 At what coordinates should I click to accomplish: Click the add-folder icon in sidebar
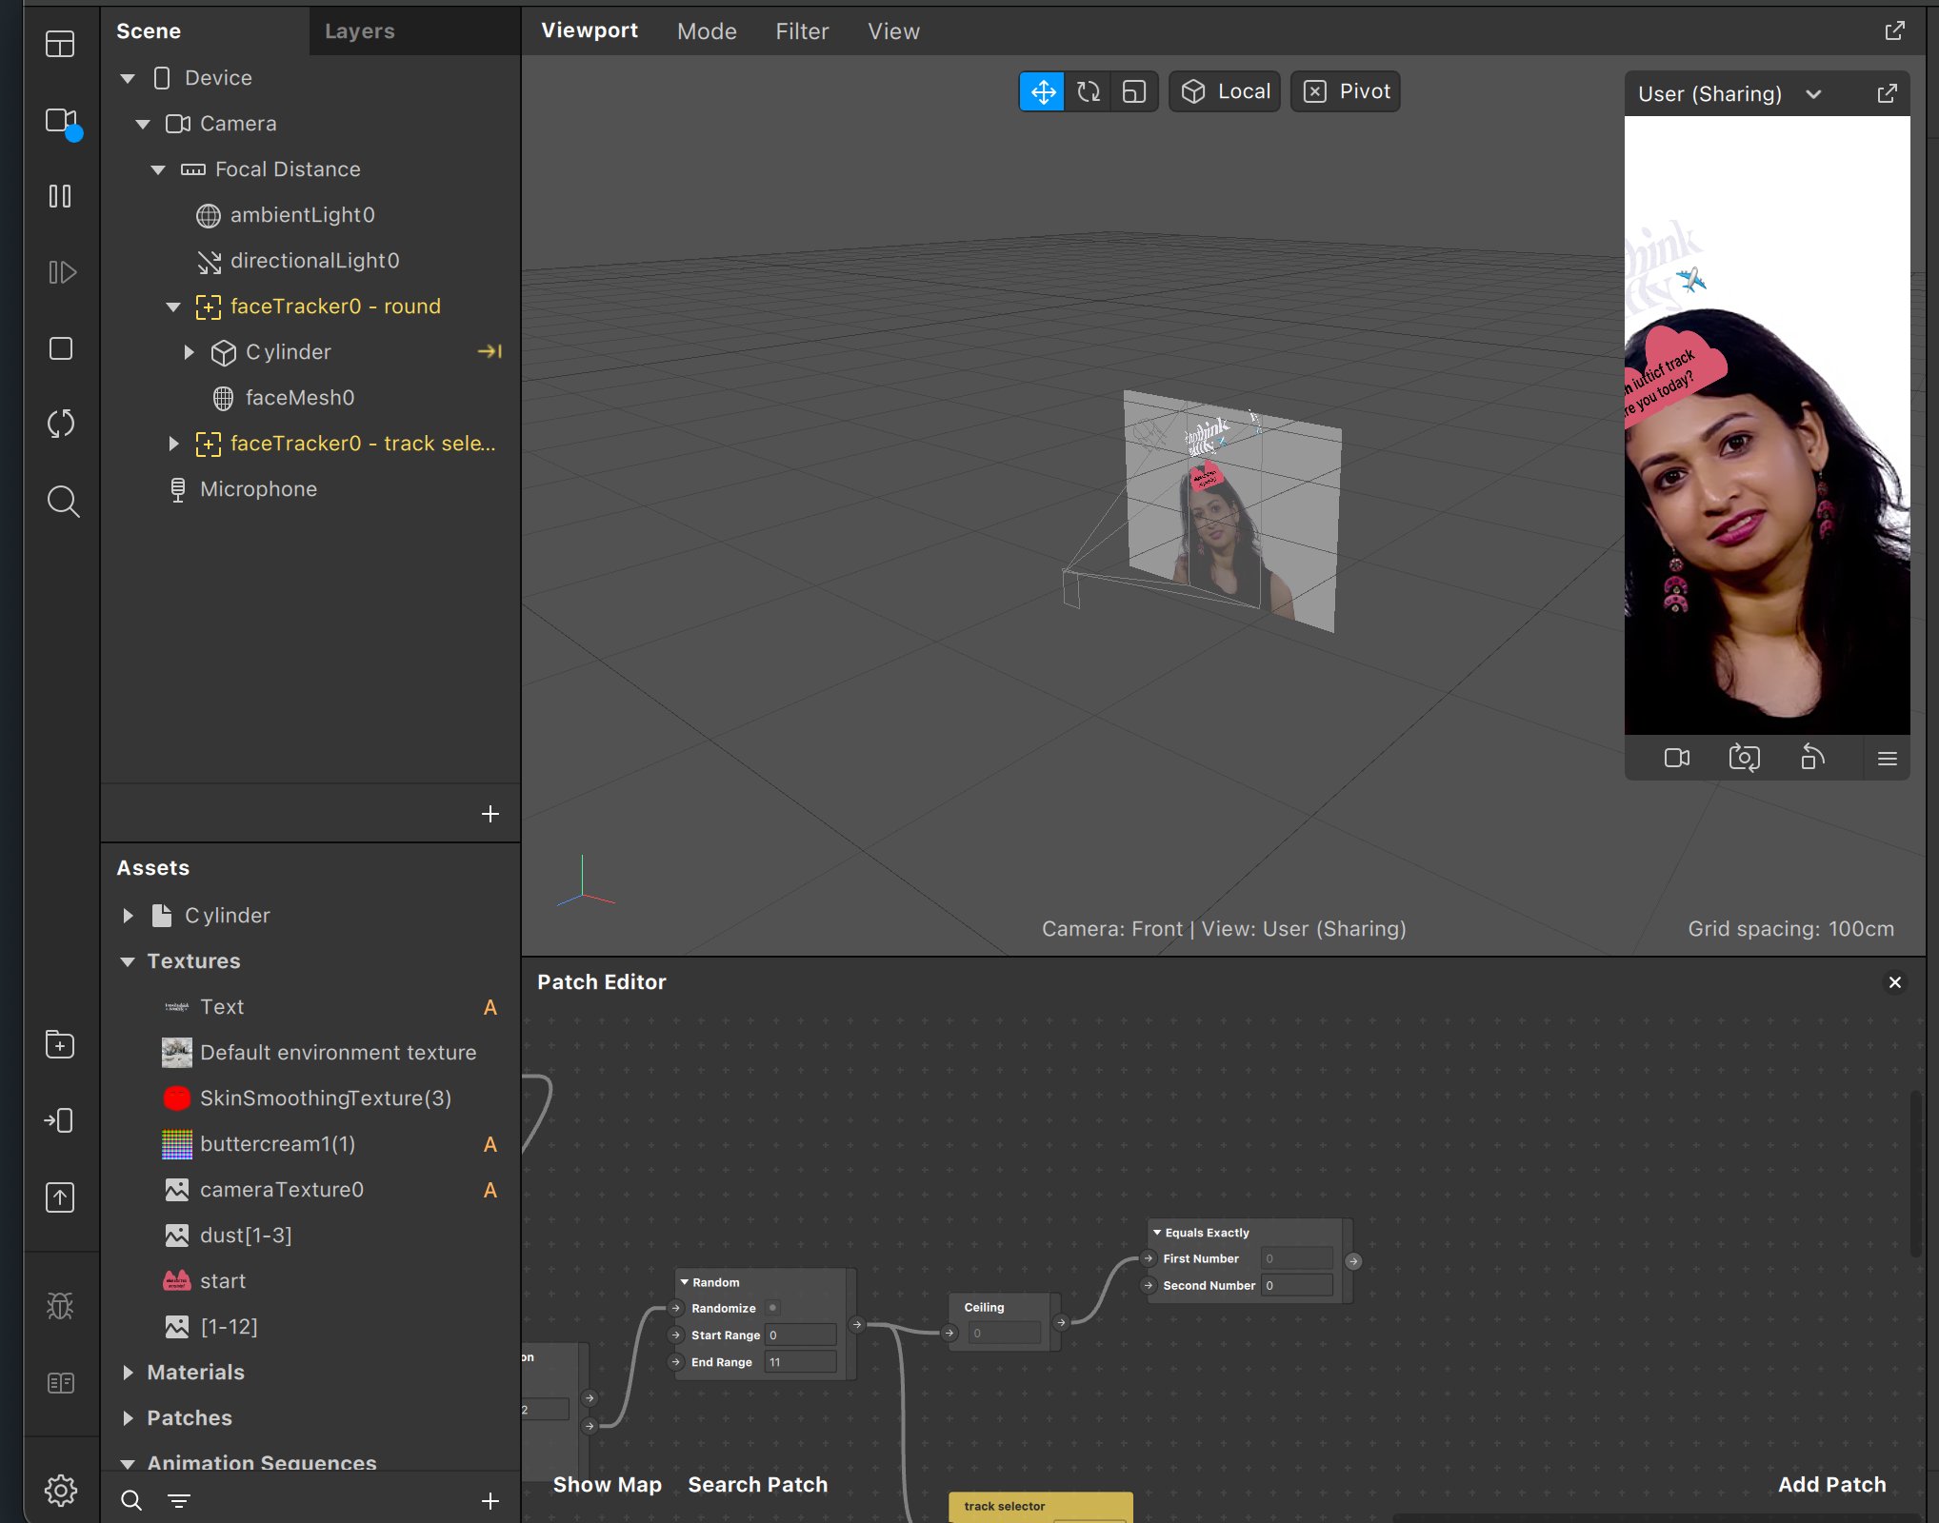point(60,1044)
